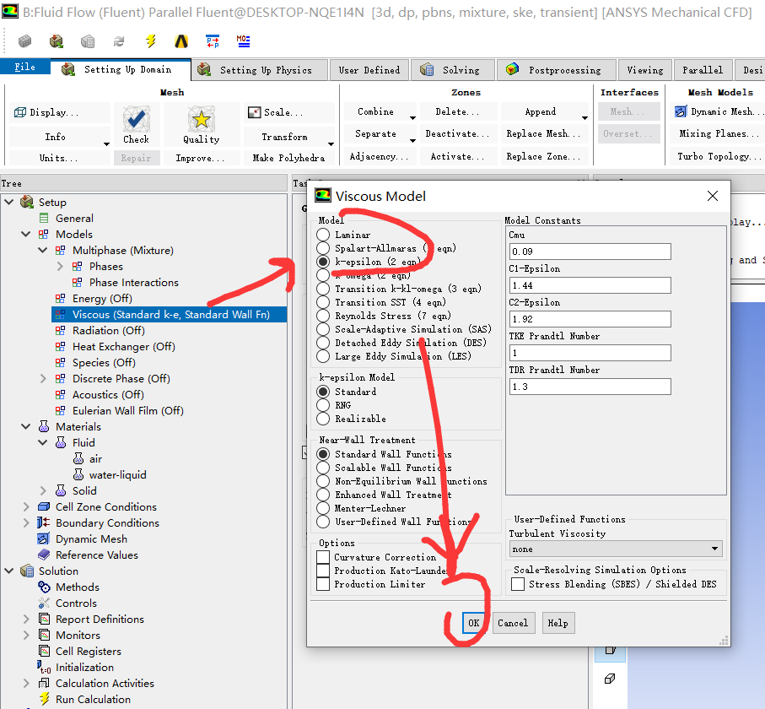Click the Make Polyhedra button

point(288,158)
